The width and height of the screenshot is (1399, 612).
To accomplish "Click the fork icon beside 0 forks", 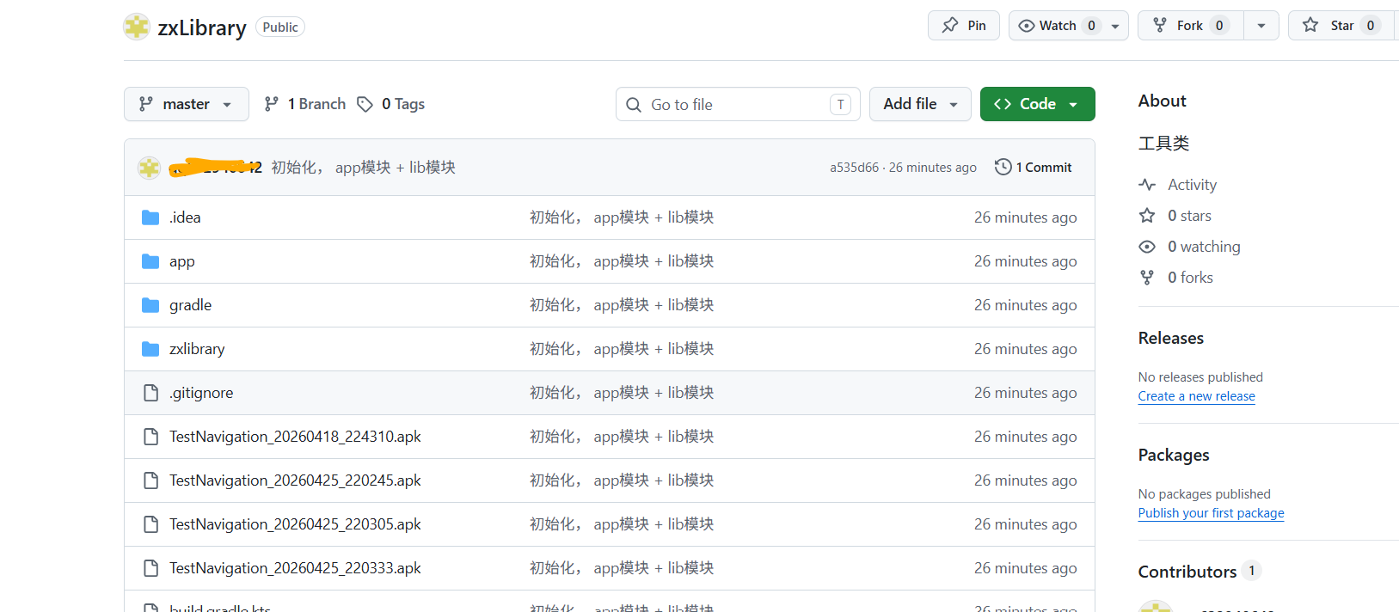I will tap(1147, 278).
